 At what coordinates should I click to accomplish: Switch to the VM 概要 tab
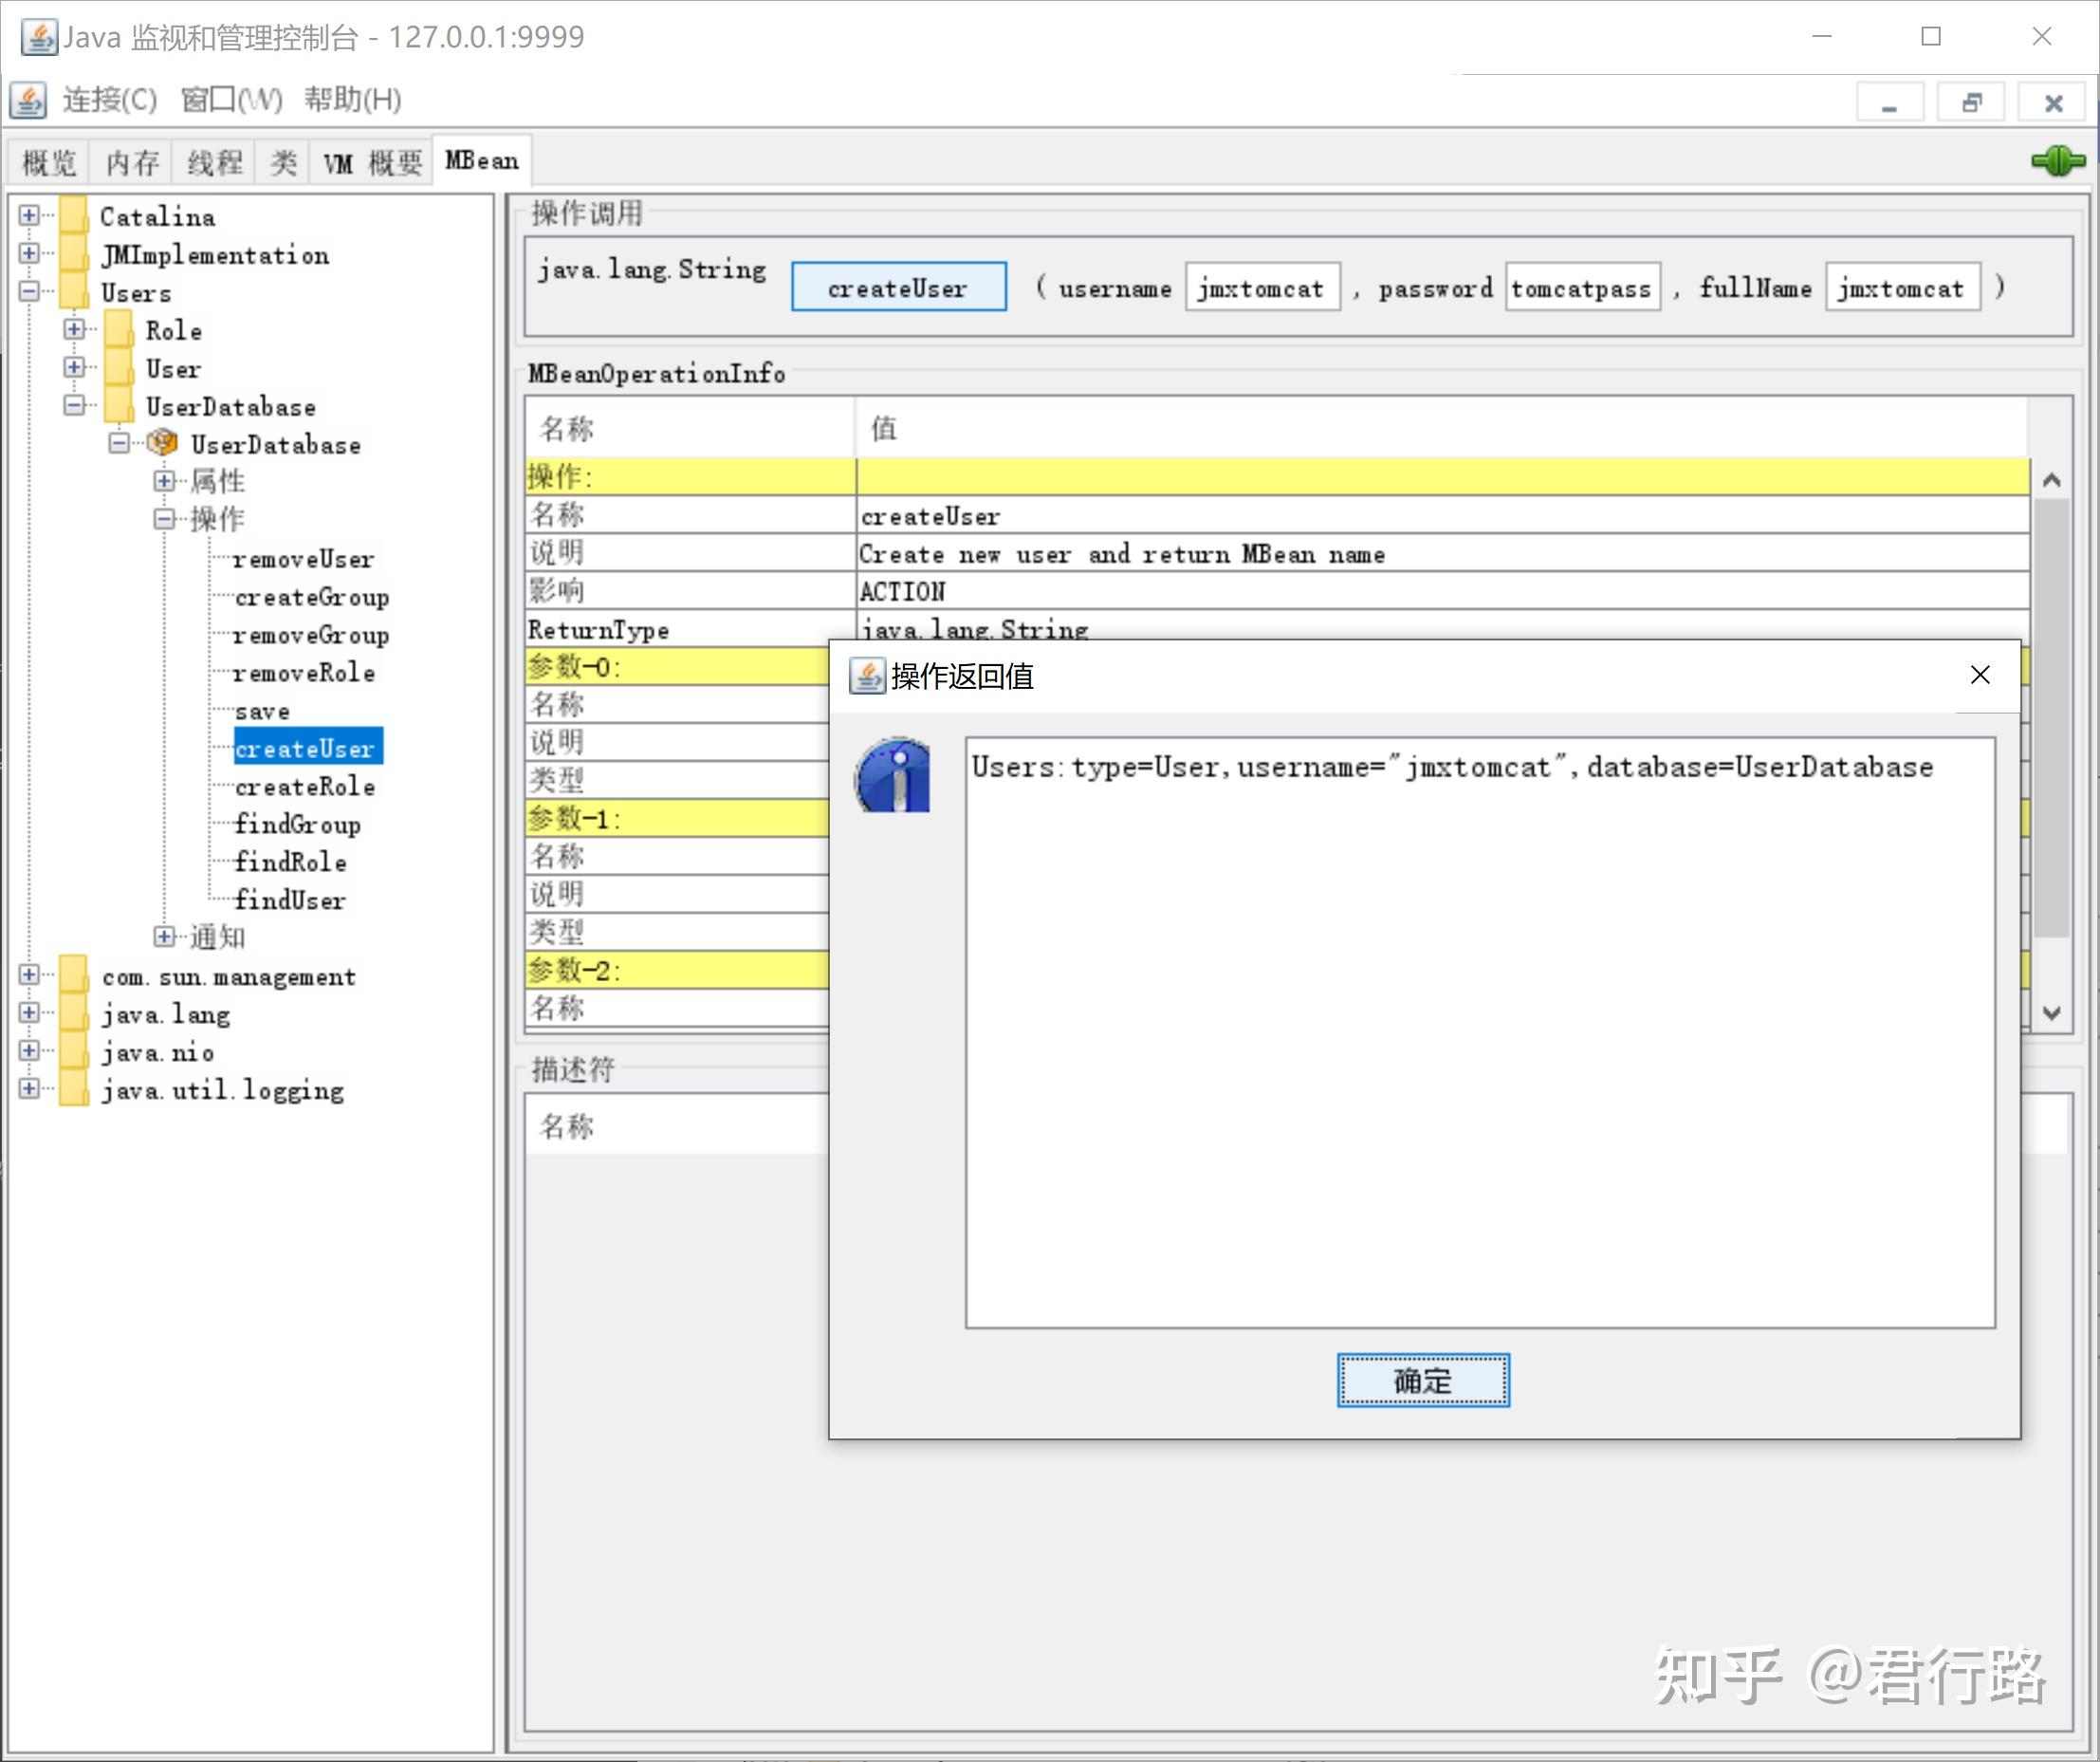373,162
